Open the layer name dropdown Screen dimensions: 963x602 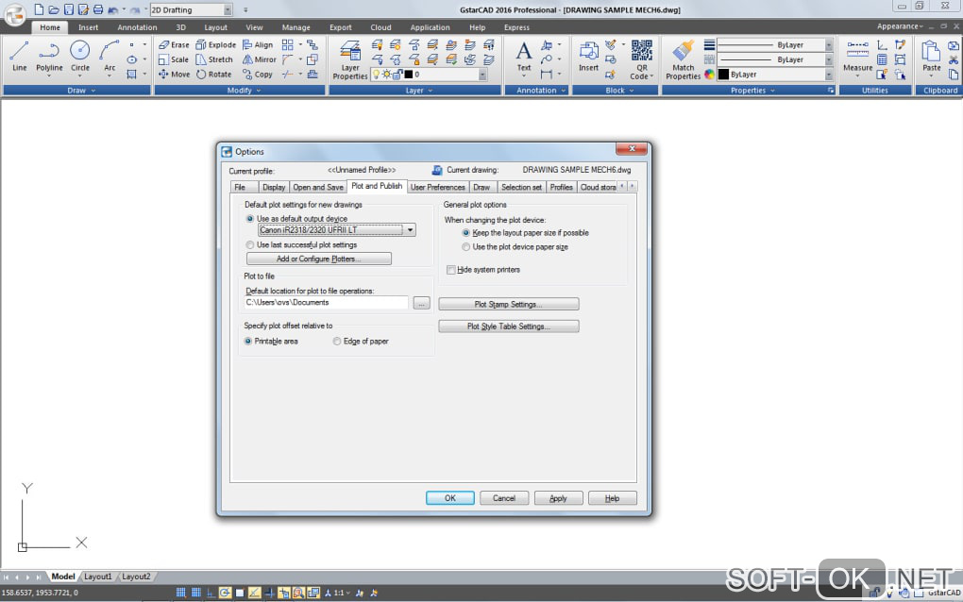(x=482, y=75)
